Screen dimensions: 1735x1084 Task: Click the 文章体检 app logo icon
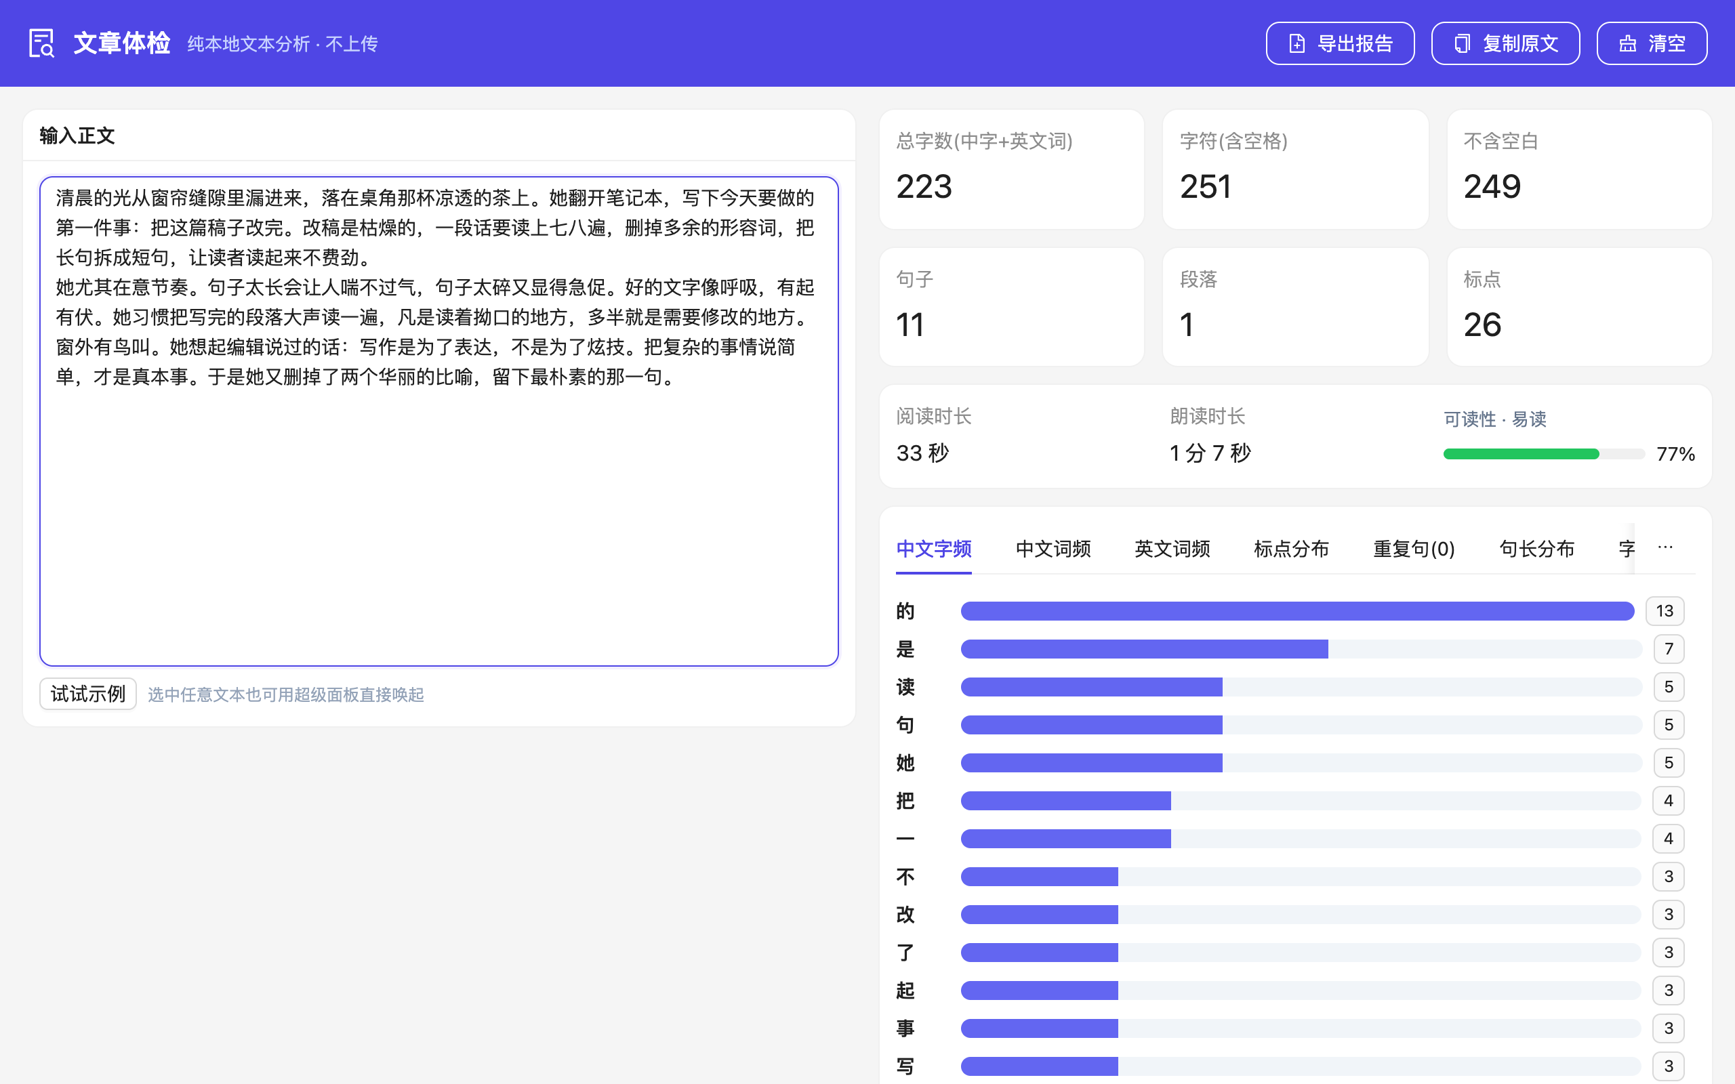point(41,43)
